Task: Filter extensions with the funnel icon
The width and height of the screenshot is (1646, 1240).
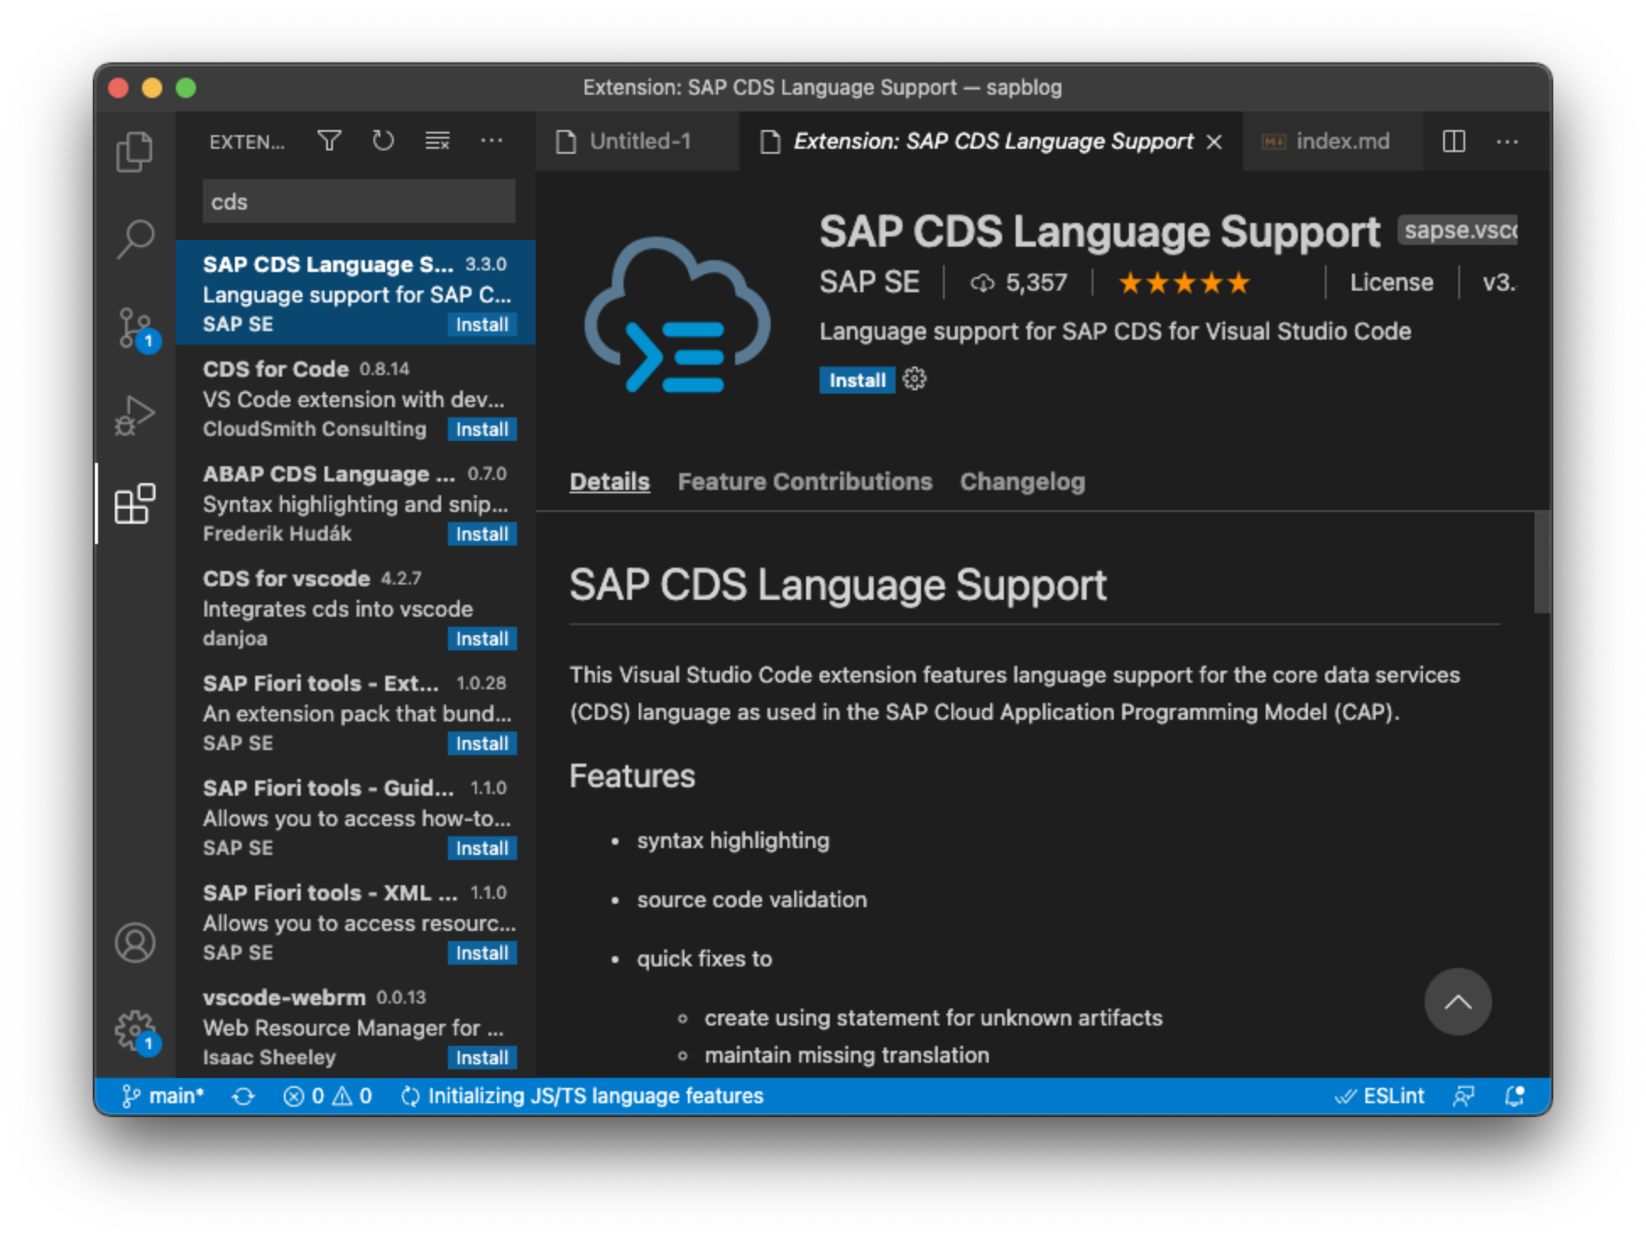Action: click(x=330, y=141)
